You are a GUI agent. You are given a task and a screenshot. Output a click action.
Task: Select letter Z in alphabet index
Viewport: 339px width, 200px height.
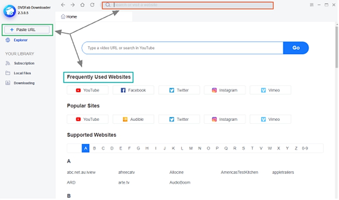(296, 148)
